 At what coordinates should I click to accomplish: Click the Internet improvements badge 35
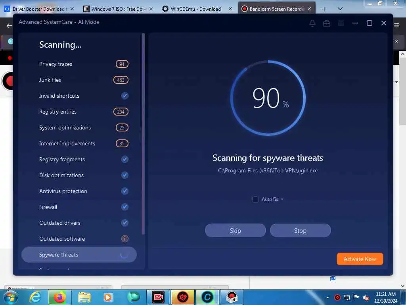pos(122,143)
